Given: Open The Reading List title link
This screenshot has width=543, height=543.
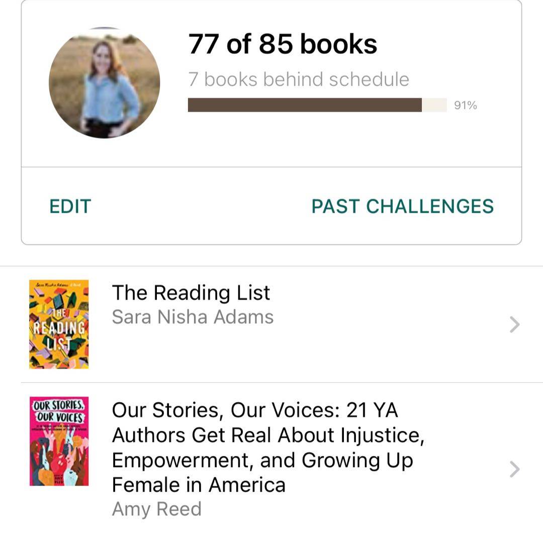Looking at the screenshot, I should (191, 293).
